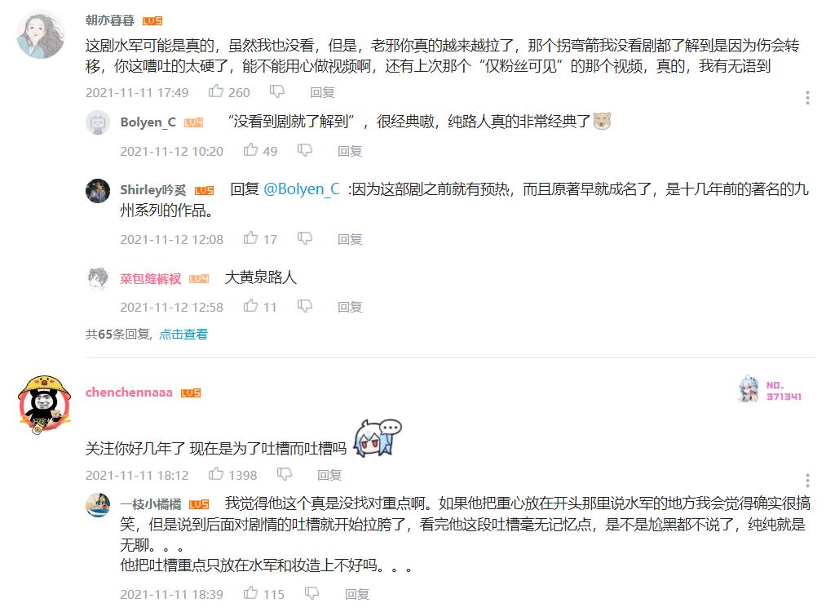The image size is (835, 612).
Task: View 朝亦暮暮's avatar profile
Action: tap(41, 34)
